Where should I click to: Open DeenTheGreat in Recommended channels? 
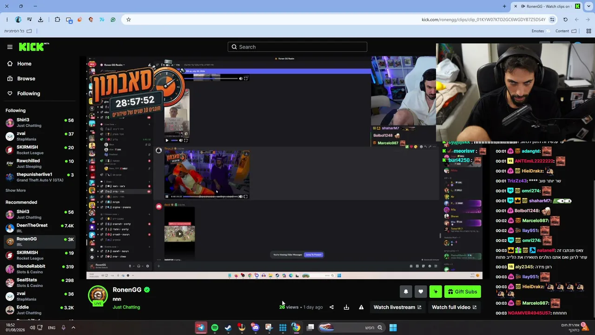point(40,228)
